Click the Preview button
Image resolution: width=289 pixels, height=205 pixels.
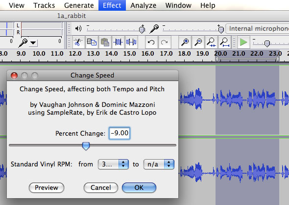(47, 187)
